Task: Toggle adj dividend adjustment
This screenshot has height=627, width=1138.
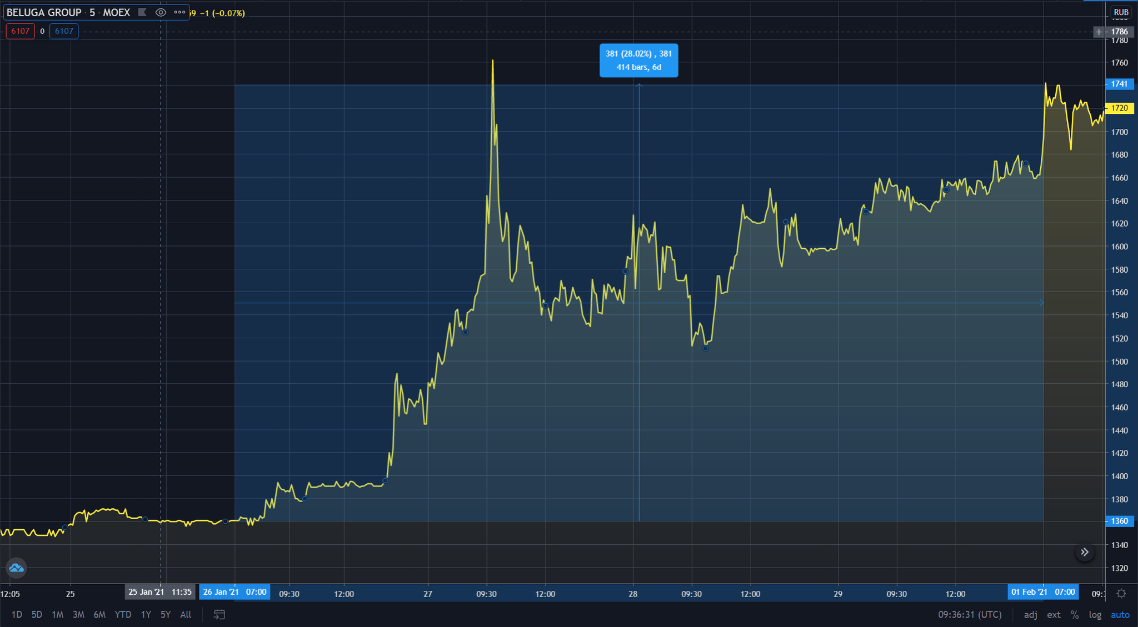Action: (1030, 614)
